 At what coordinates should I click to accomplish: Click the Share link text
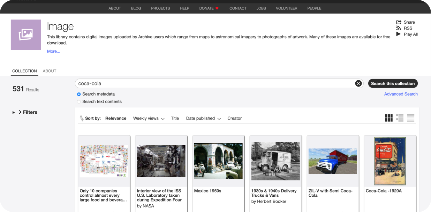point(409,22)
